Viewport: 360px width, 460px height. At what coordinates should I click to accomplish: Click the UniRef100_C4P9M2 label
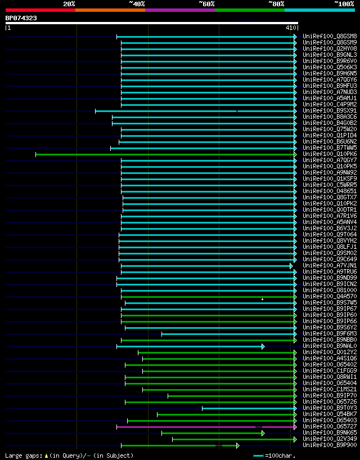click(x=330, y=104)
